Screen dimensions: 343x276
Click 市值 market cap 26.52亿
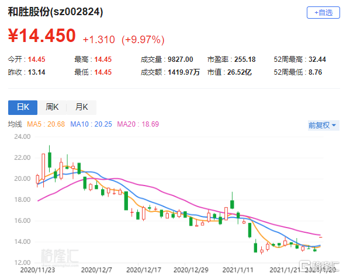240,72
